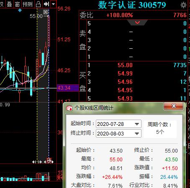Image resolution: width=190 pixels, height=188 pixels.
Task: Click 均价 value 48.51
Action: point(116,168)
